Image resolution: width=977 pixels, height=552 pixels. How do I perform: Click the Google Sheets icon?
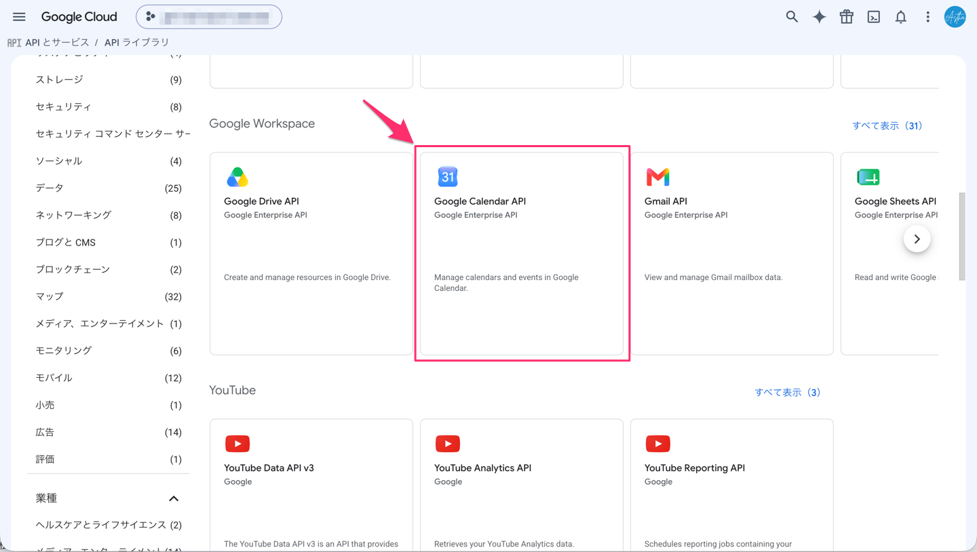coord(868,177)
